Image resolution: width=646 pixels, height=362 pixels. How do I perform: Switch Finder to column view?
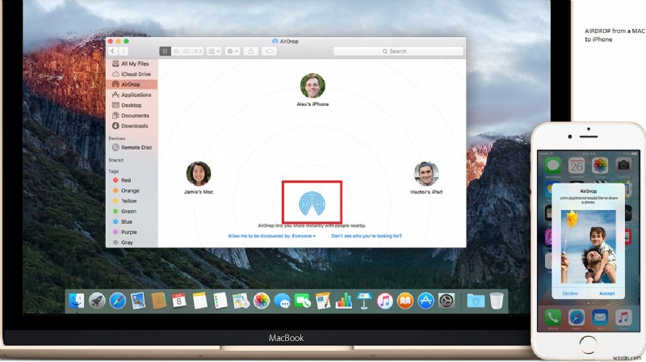[x=187, y=51]
